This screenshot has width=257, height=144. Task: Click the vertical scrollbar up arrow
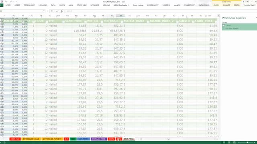[218, 16]
